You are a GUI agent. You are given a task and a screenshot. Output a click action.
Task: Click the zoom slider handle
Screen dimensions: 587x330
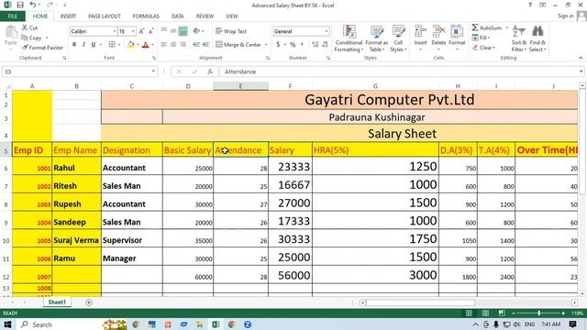point(539,313)
